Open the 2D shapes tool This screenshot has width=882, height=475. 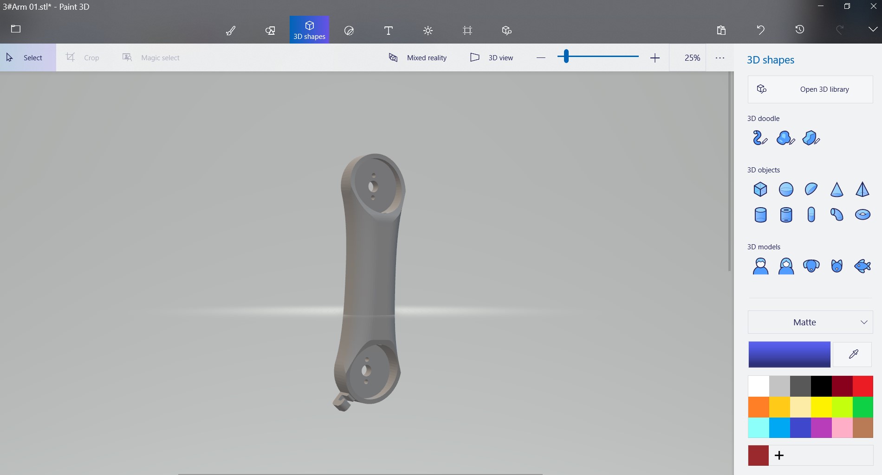[270, 30]
